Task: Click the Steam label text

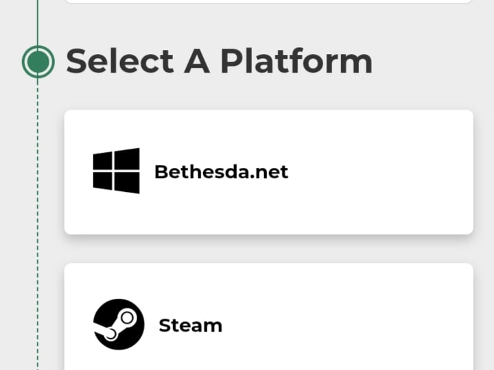Action: (191, 325)
